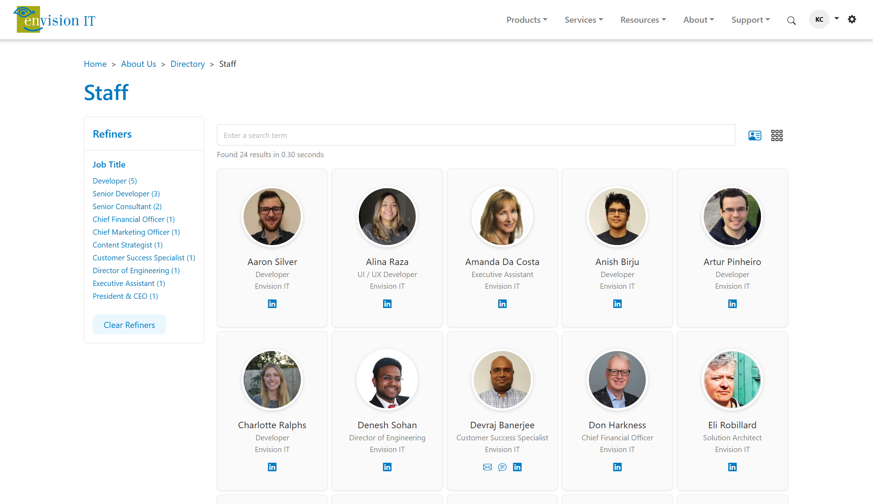Open Anish Birju's LinkedIn icon
873x504 pixels.
tap(617, 304)
